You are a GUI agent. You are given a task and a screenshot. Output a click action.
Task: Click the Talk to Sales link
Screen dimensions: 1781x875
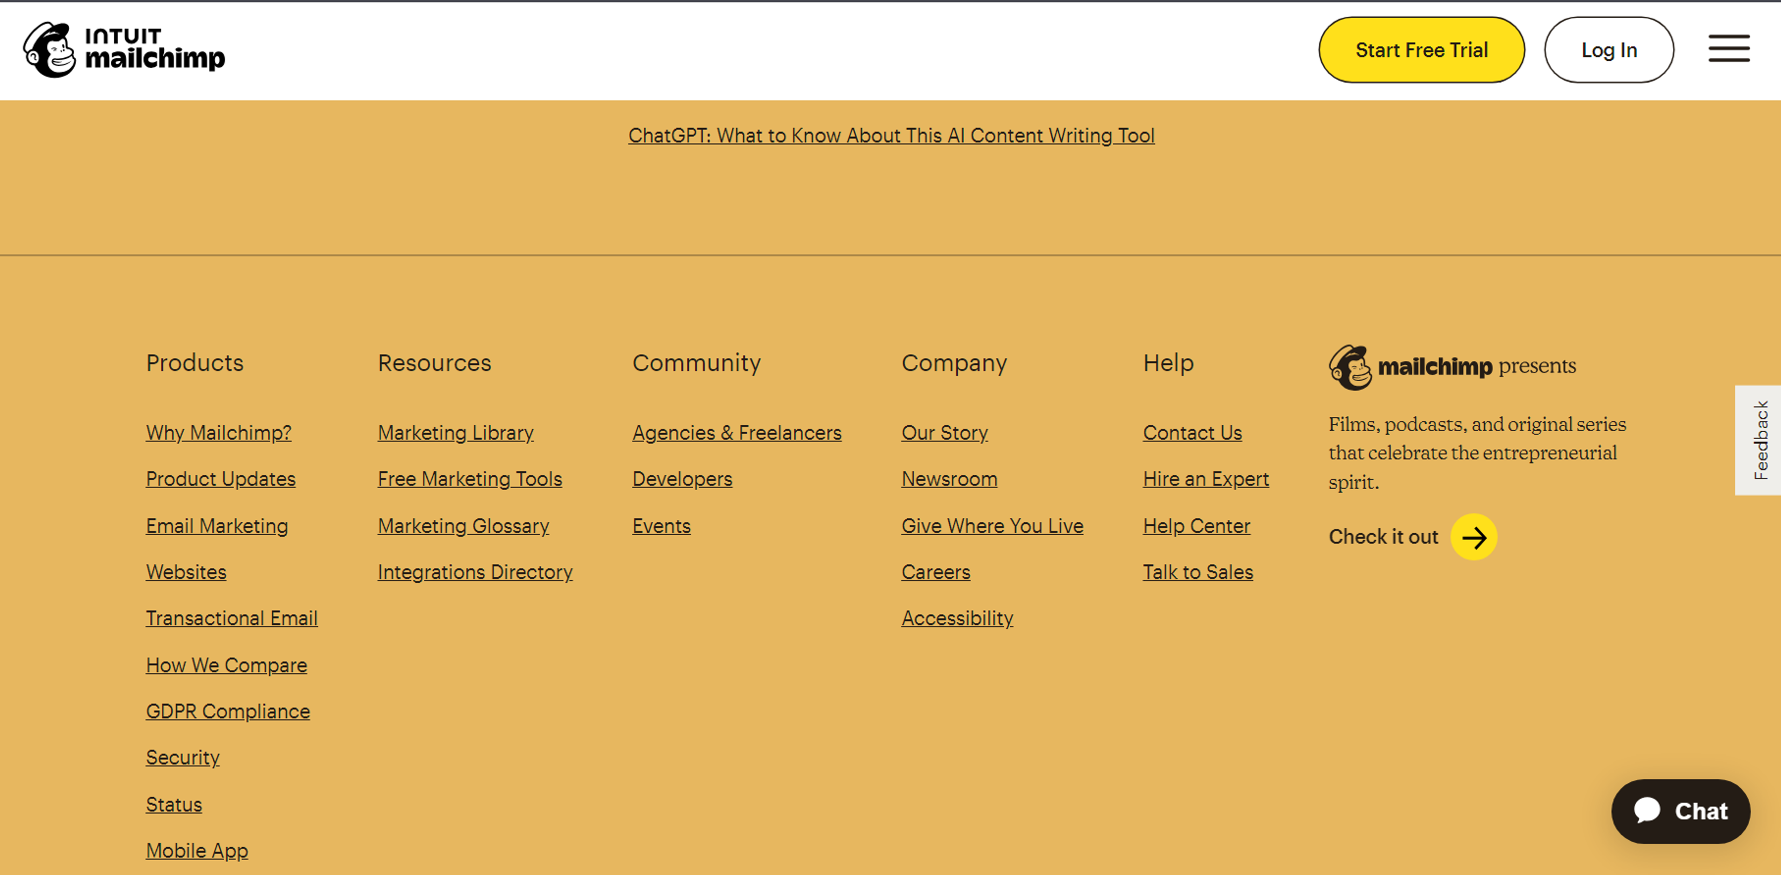coord(1198,572)
